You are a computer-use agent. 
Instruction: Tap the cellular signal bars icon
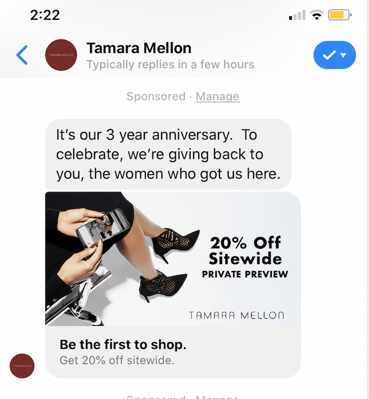point(298,16)
